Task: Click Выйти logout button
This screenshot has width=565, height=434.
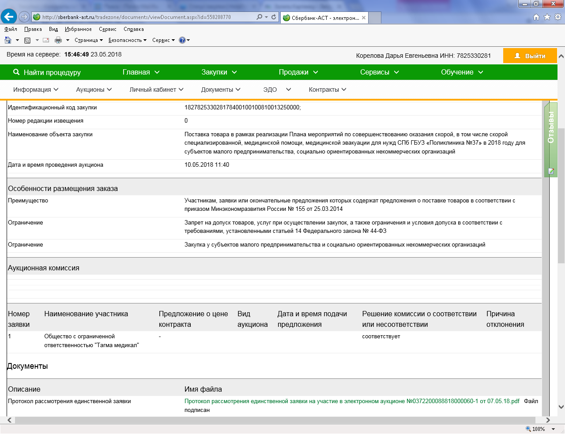Action: [x=530, y=56]
